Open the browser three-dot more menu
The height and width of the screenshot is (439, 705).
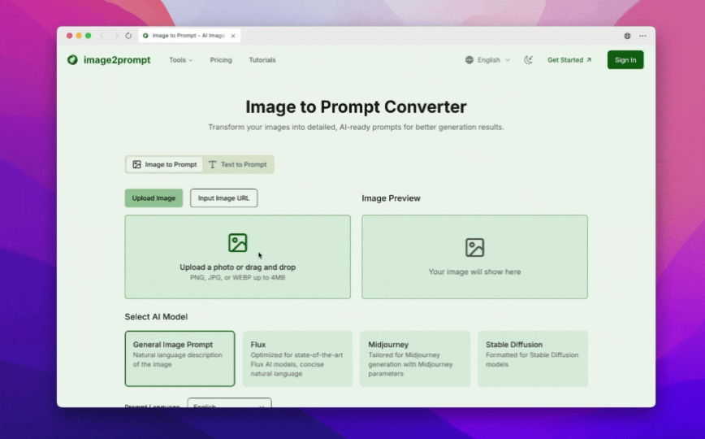tap(642, 36)
